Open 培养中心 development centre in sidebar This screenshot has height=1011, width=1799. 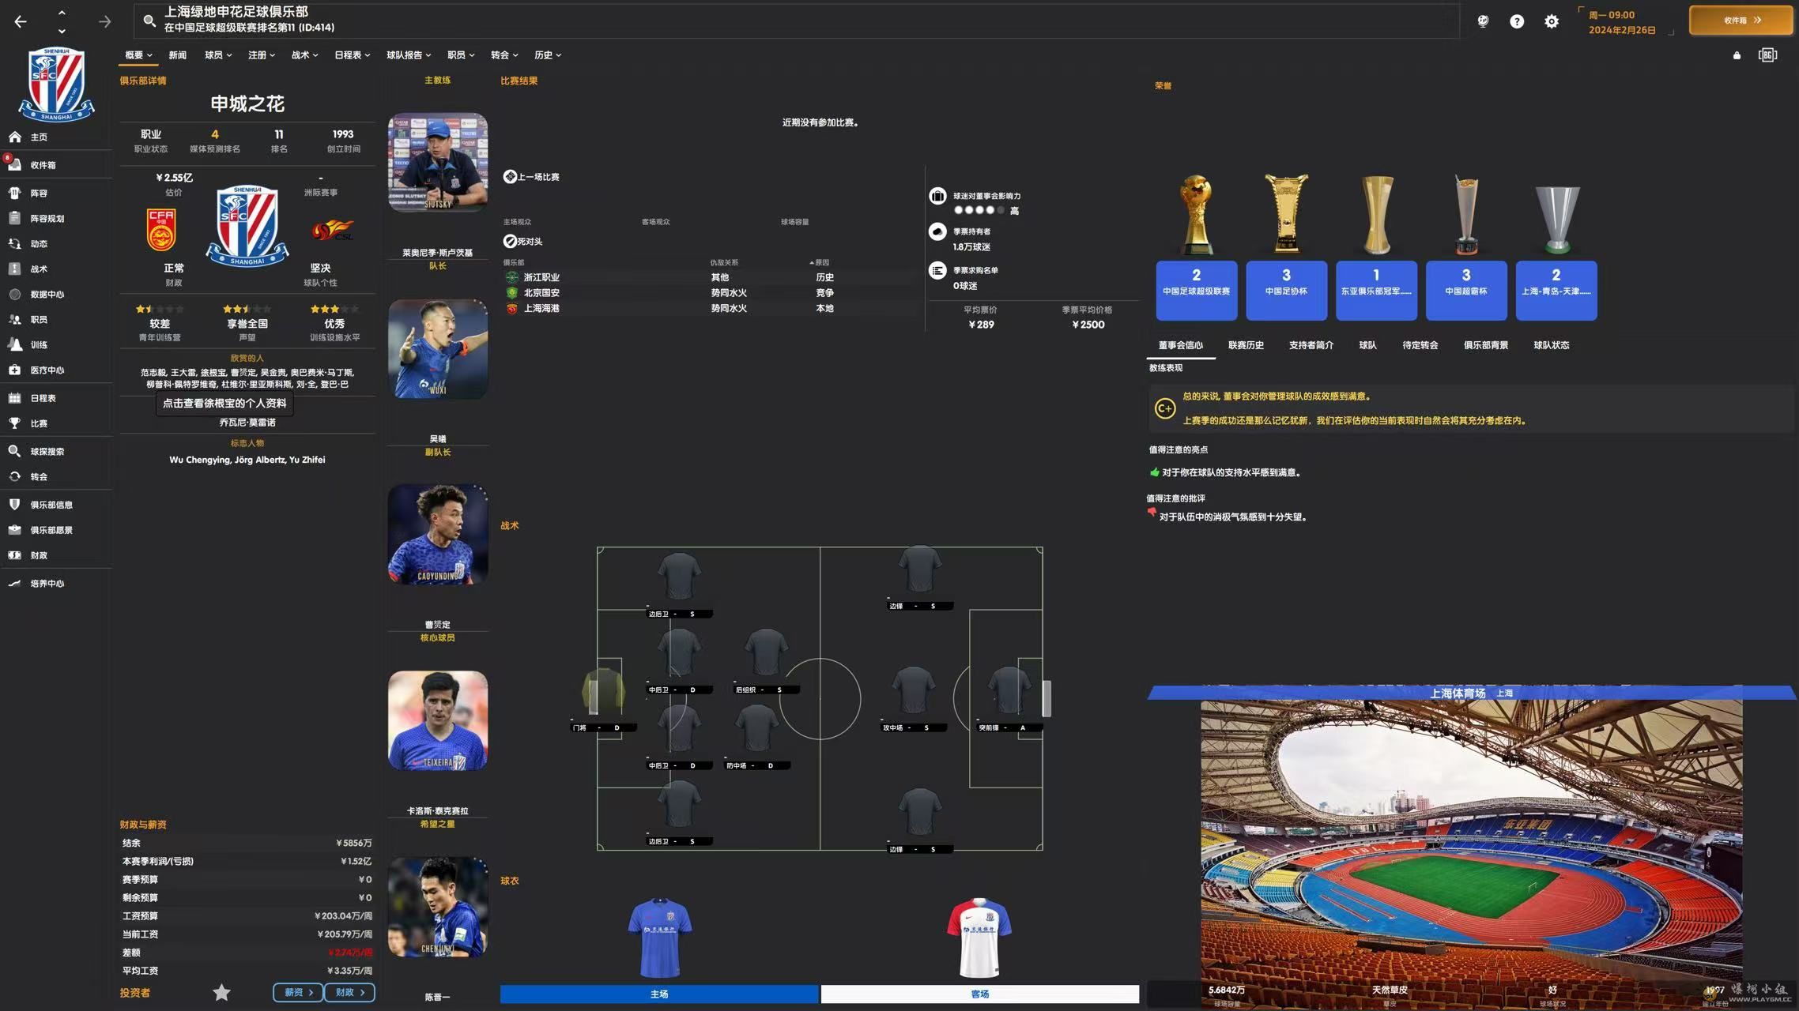(x=47, y=584)
